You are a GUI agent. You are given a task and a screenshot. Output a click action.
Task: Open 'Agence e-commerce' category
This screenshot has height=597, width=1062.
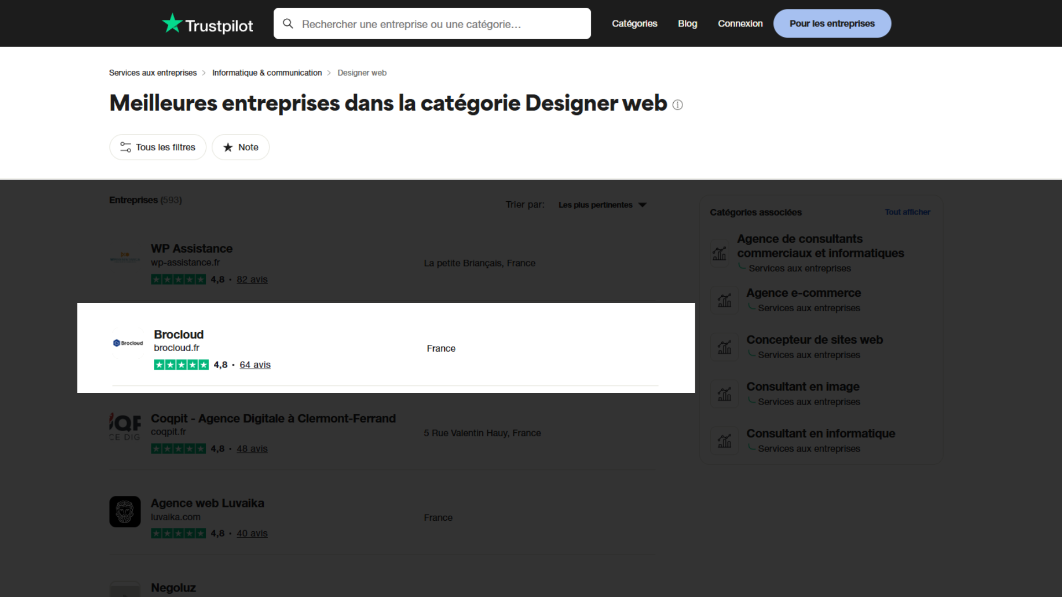click(x=803, y=293)
